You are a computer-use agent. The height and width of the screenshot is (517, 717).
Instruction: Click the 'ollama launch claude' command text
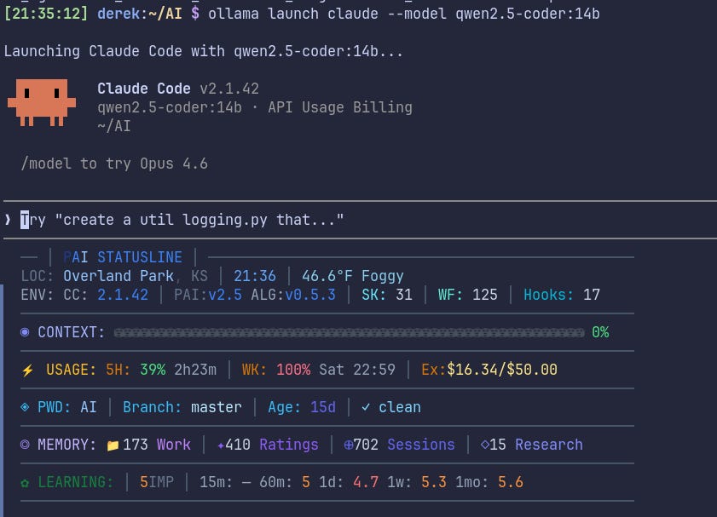coord(293,14)
